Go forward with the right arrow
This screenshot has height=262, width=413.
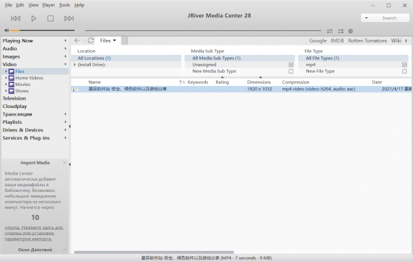84,41
